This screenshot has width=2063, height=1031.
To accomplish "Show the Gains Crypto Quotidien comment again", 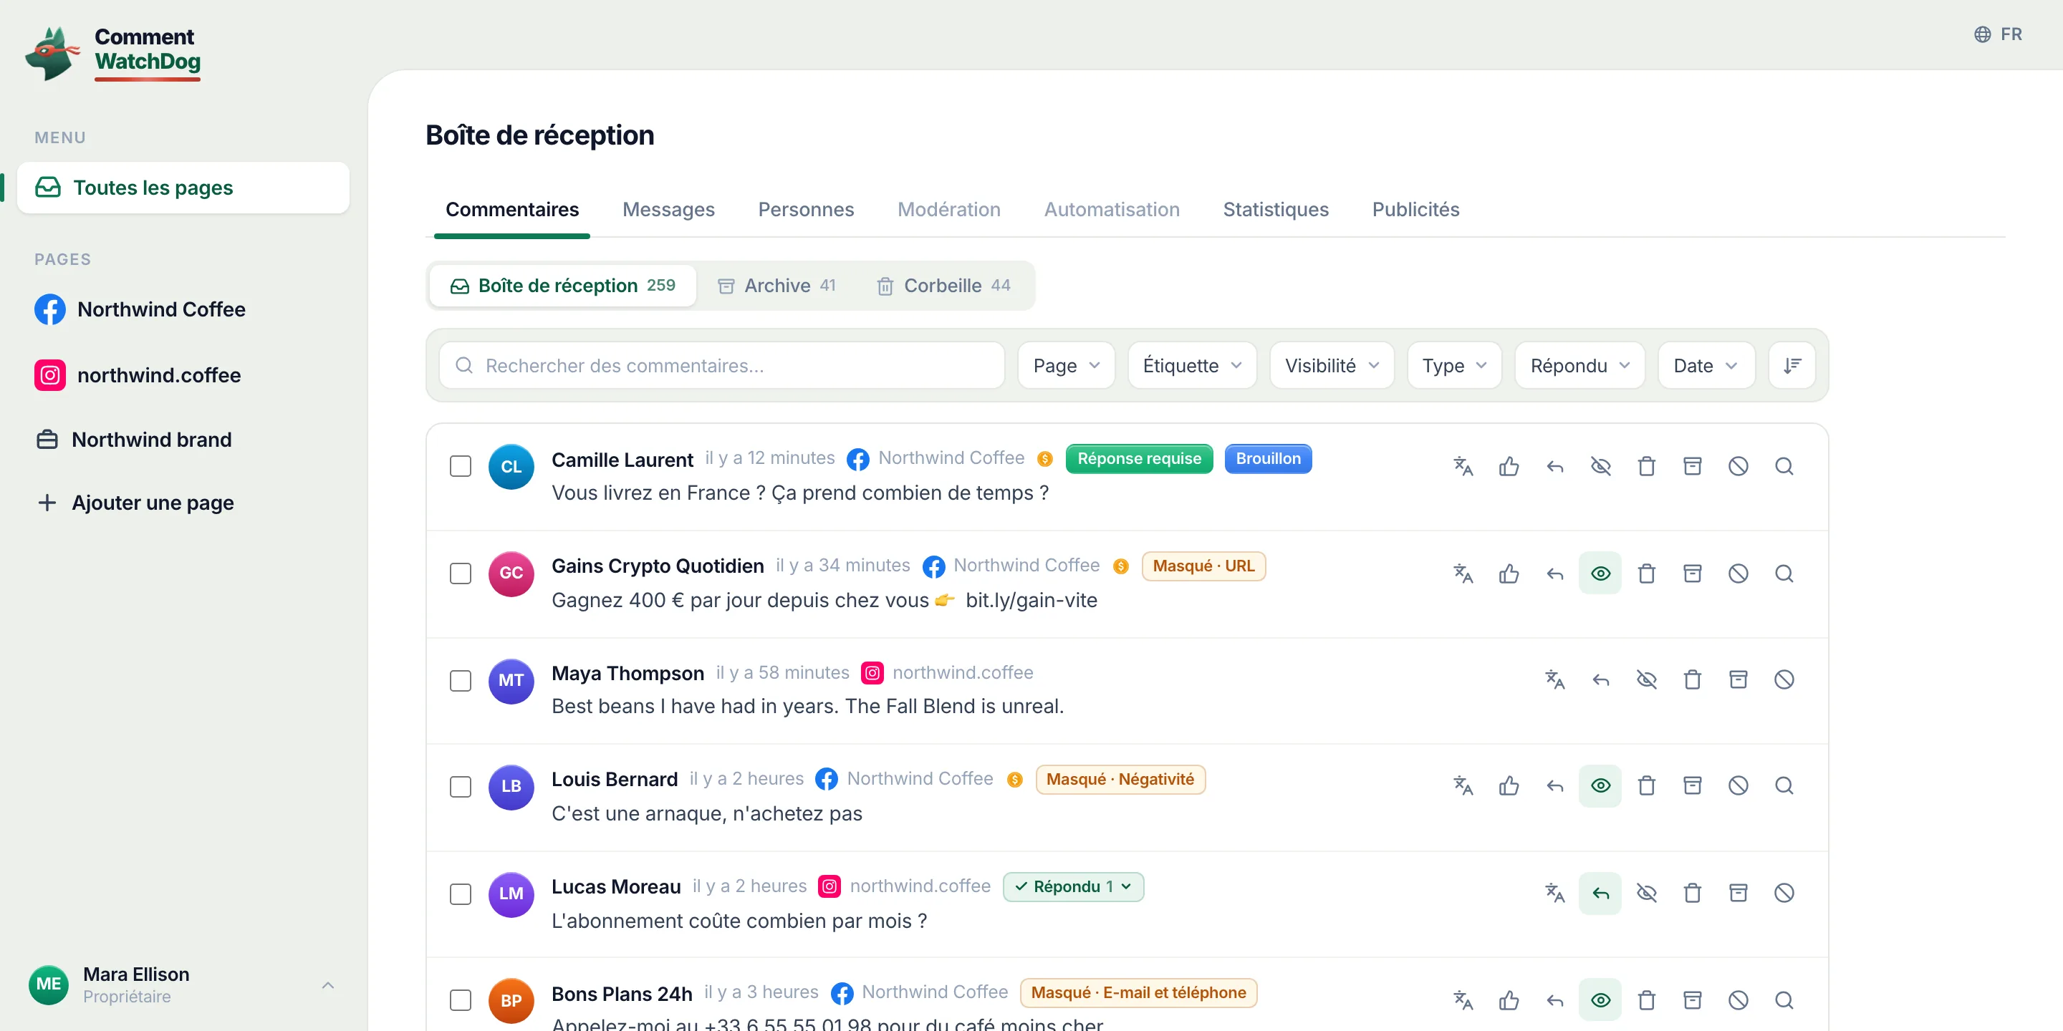I will point(1600,573).
